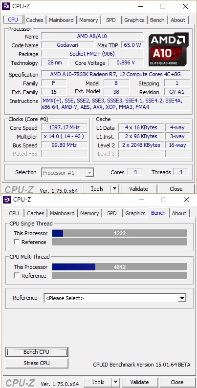Click the Code Name value Godavari
This screenshot has width=197, height=388.
pyautogui.click(x=67, y=45)
